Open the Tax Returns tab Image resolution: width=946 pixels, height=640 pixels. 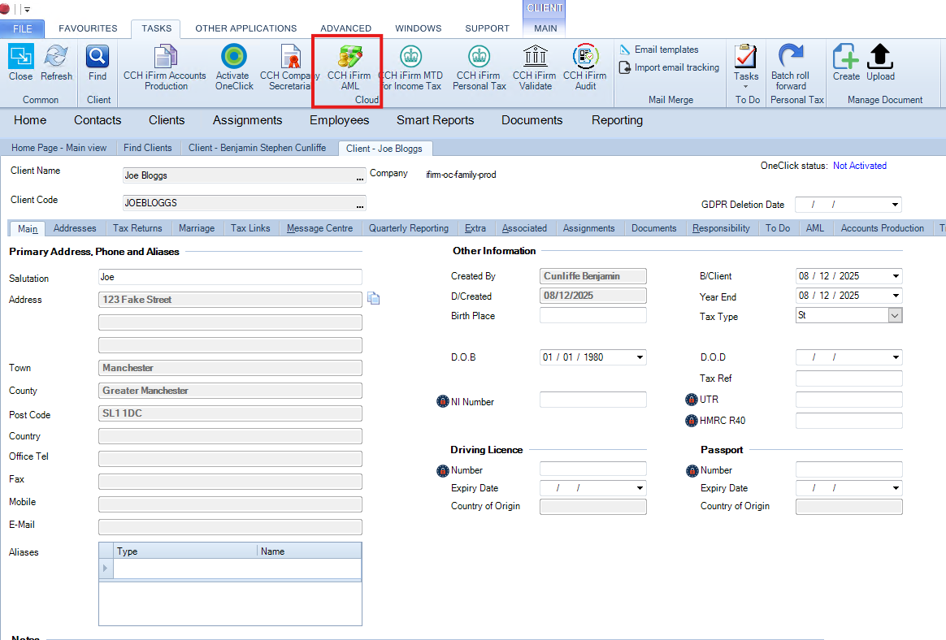pos(137,228)
